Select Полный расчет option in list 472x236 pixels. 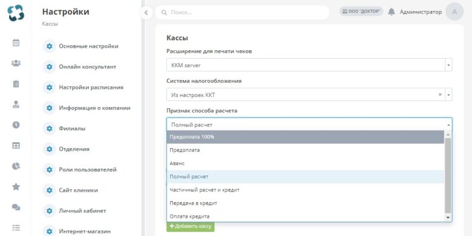(x=305, y=177)
